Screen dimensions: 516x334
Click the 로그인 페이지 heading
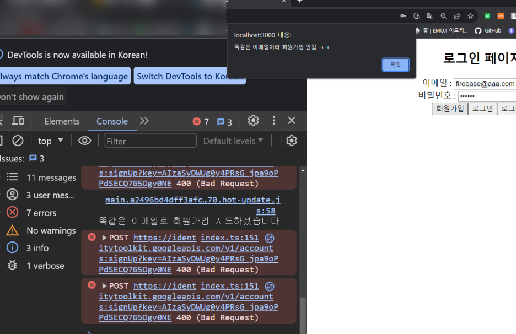480,58
